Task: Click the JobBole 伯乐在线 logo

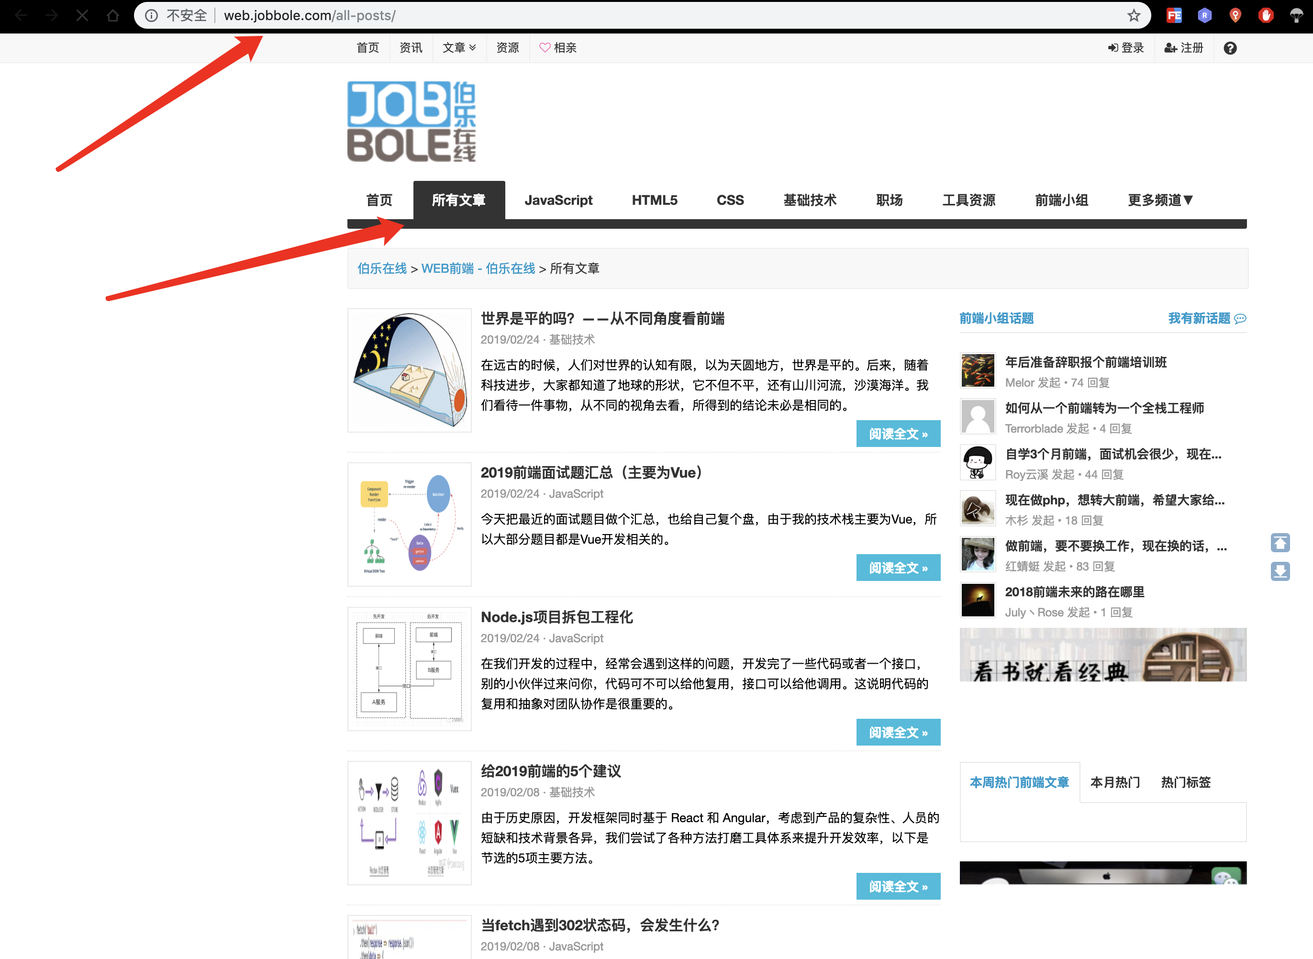Action: pyautogui.click(x=412, y=122)
